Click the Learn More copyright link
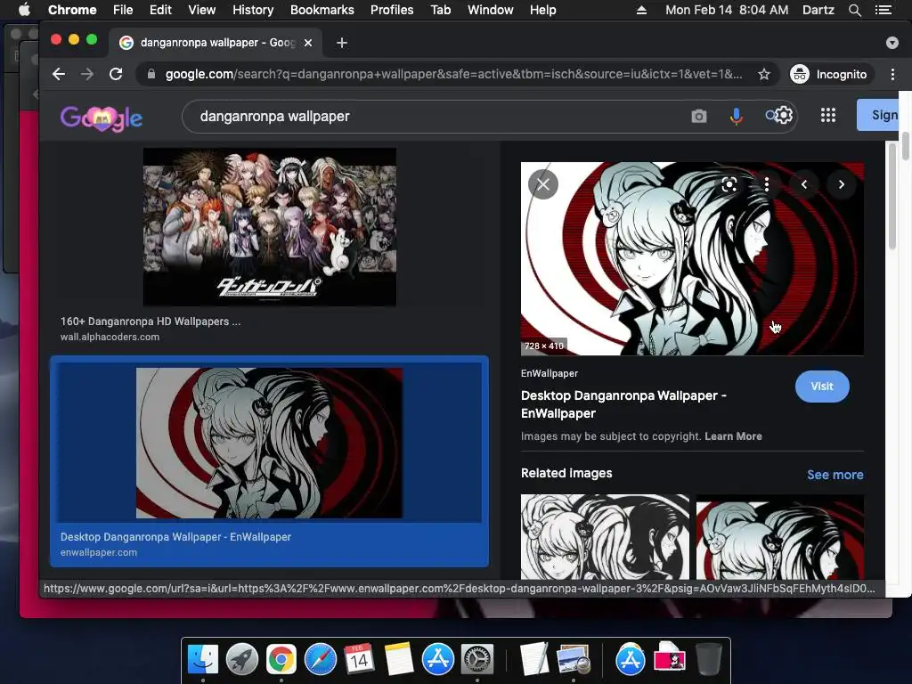This screenshot has height=684, width=912. pyautogui.click(x=733, y=436)
